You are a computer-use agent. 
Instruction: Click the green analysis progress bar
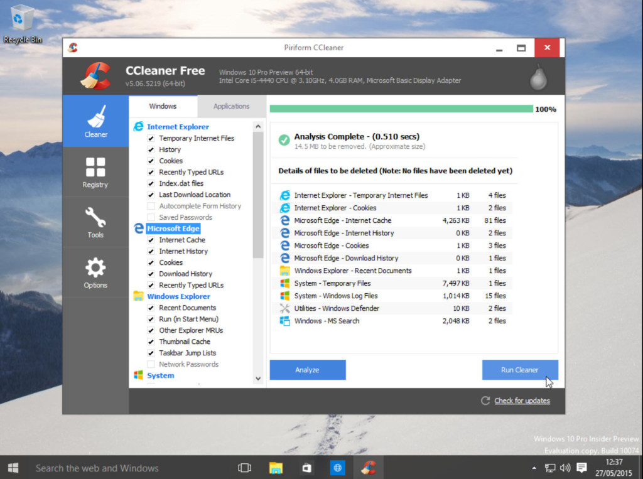[x=401, y=109]
